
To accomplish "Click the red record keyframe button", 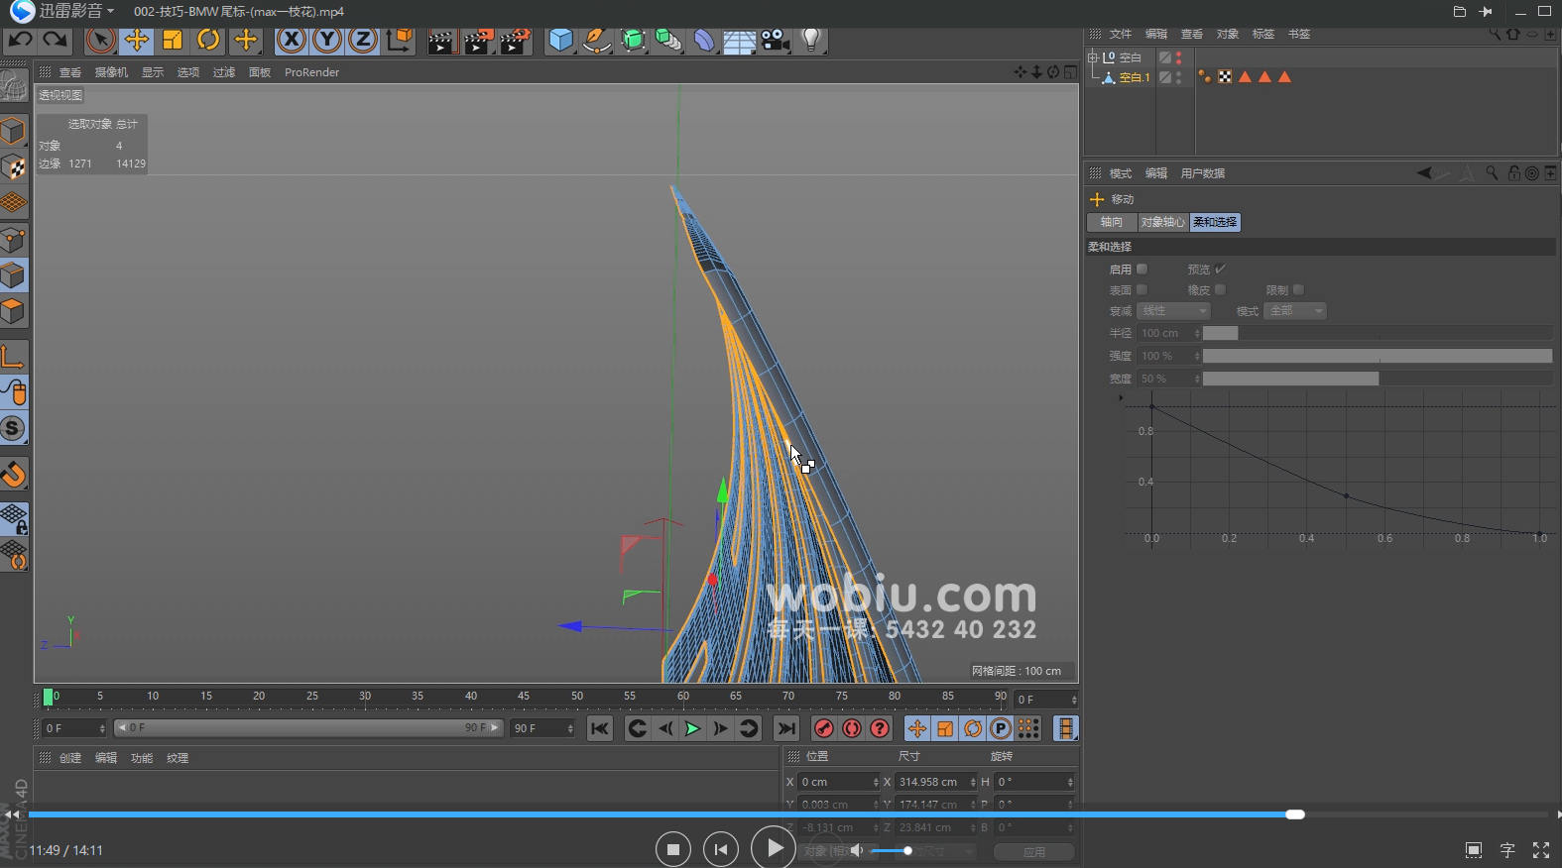I will tap(823, 728).
